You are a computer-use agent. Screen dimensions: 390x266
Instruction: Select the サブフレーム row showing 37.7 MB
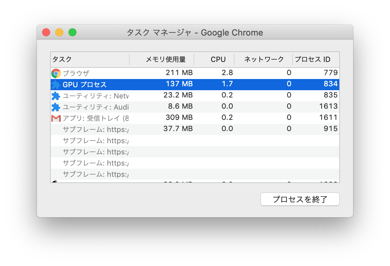coord(195,129)
